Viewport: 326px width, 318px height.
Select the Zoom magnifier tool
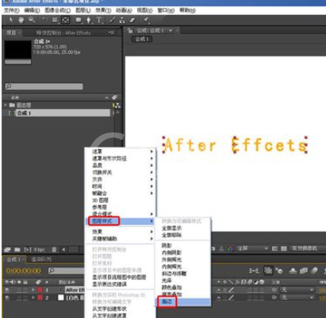[x=32, y=20]
